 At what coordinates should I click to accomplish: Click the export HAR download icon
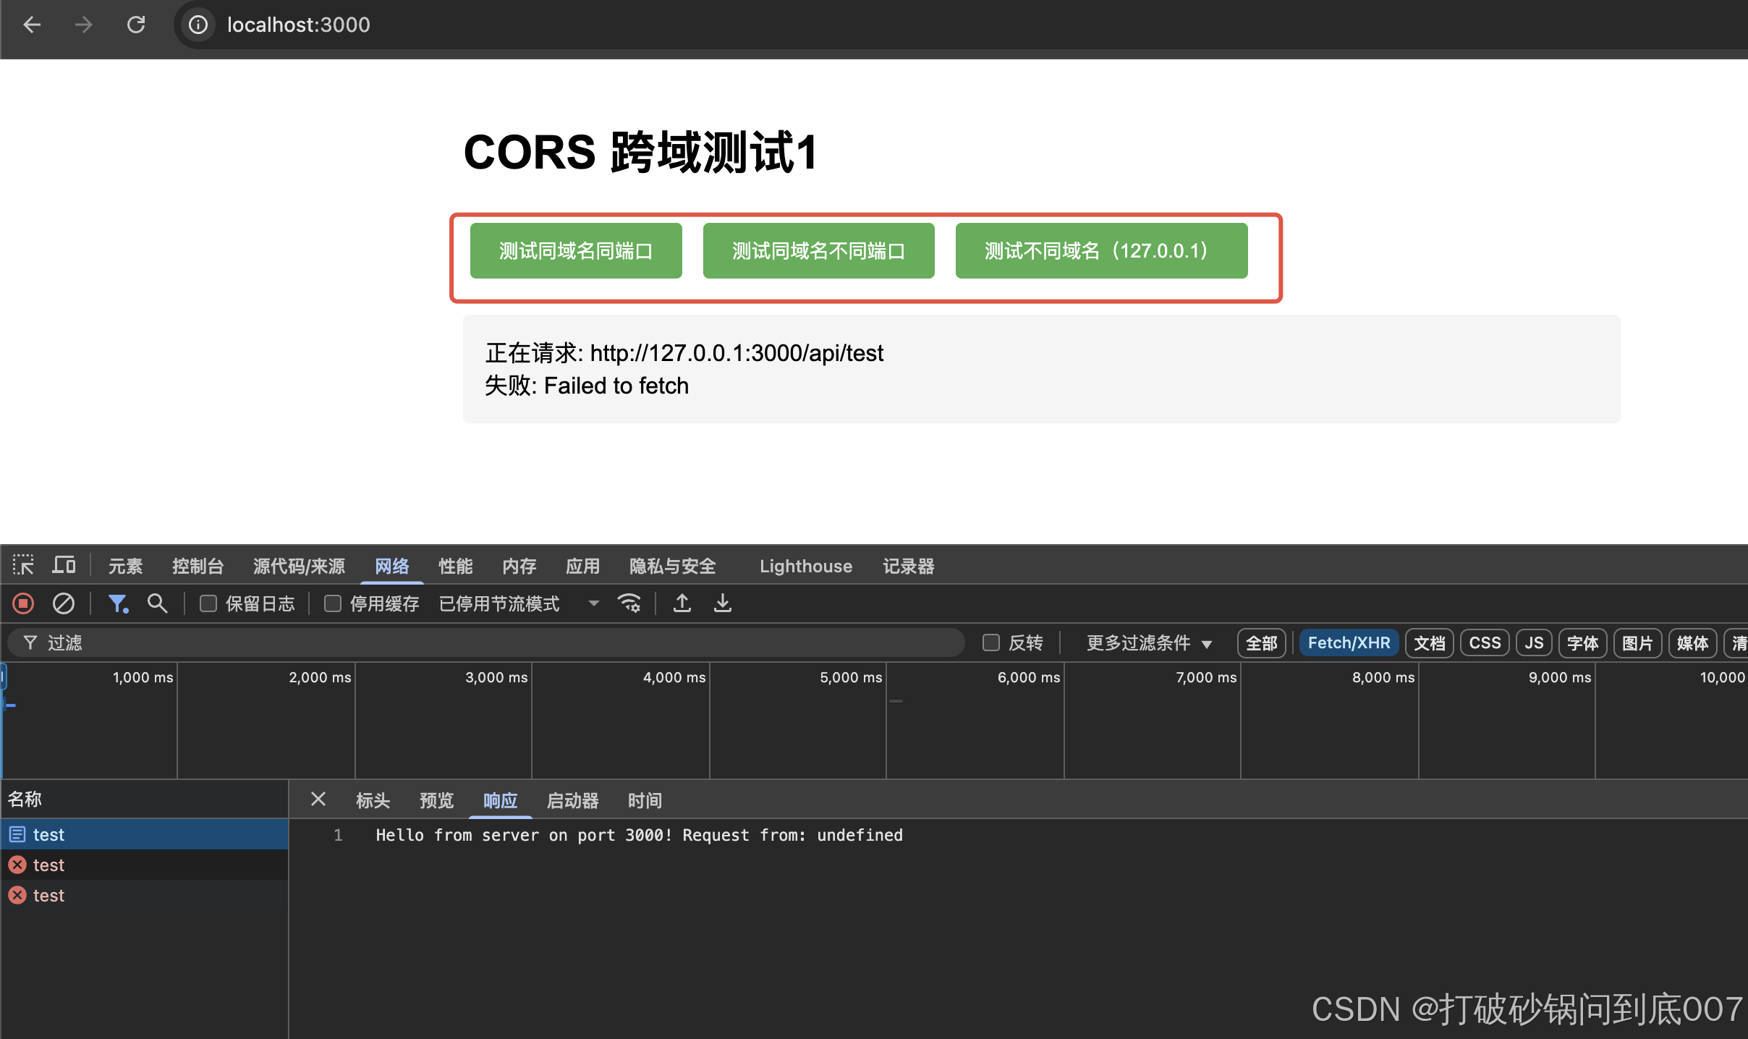point(722,603)
